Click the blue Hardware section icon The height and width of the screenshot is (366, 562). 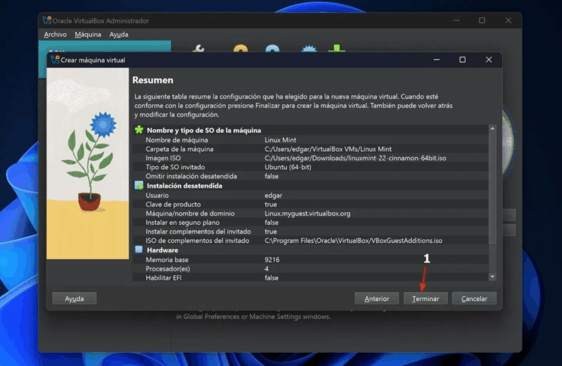139,250
